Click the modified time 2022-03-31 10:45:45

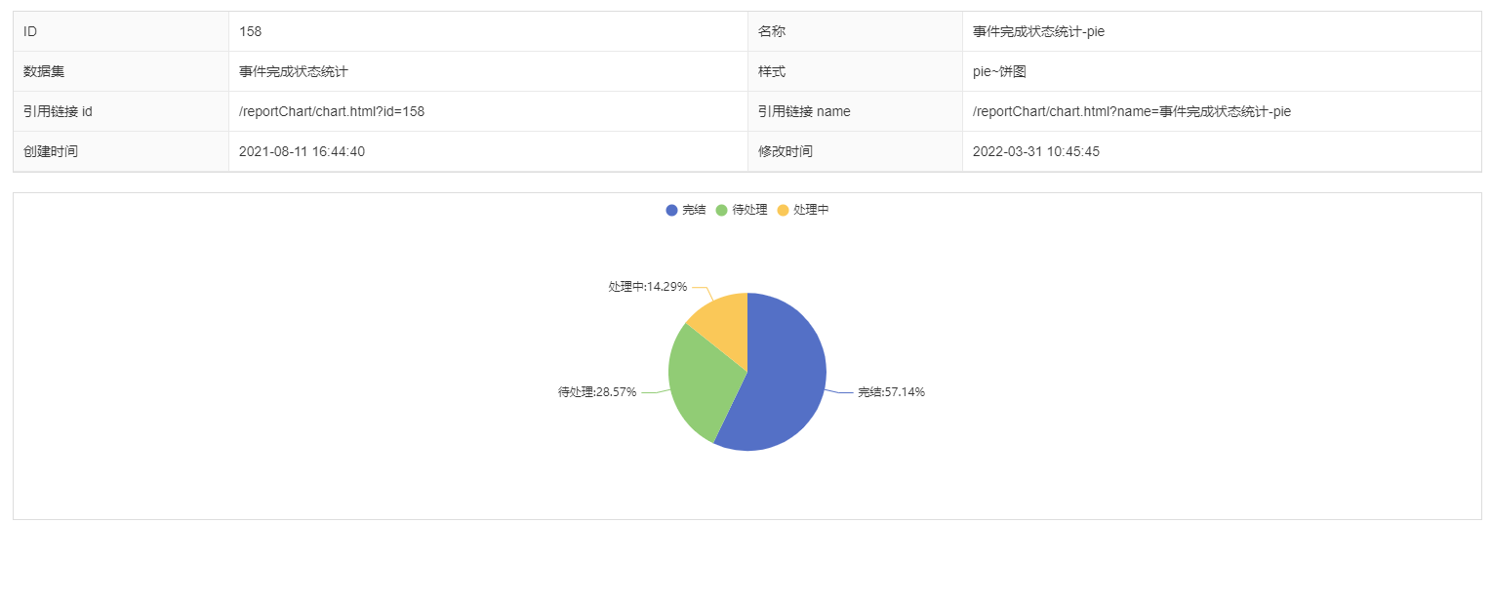coord(1035,151)
